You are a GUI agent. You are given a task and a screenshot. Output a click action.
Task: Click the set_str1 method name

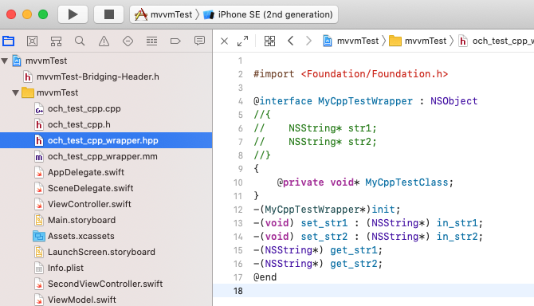[x=324, y=223]
